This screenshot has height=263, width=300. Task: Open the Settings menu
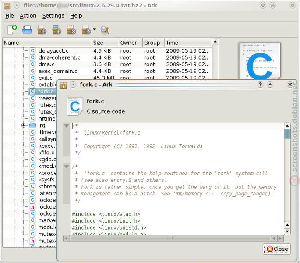(x=53, y=16)
